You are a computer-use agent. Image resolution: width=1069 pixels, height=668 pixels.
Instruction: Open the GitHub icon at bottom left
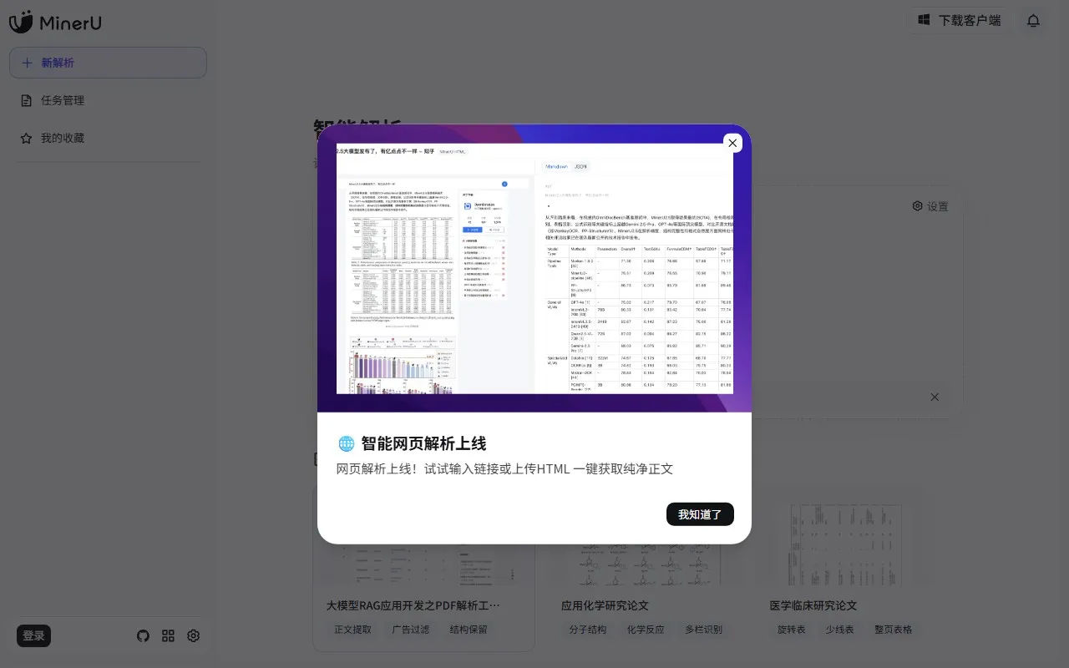[x=143, y=635]
